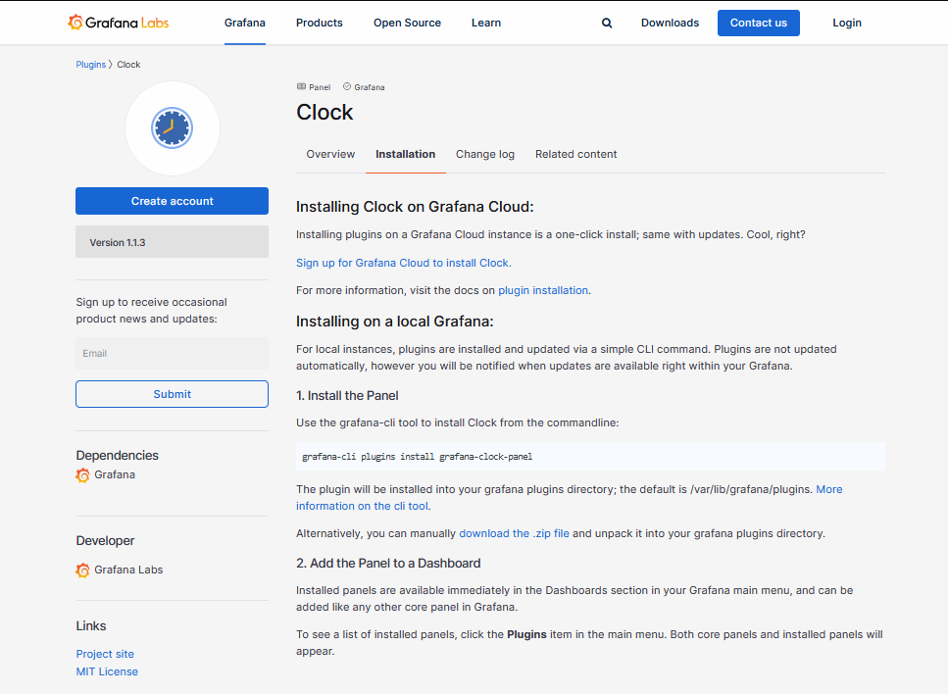
Task: Click the Clock plugin logo image
Action: 173,128
